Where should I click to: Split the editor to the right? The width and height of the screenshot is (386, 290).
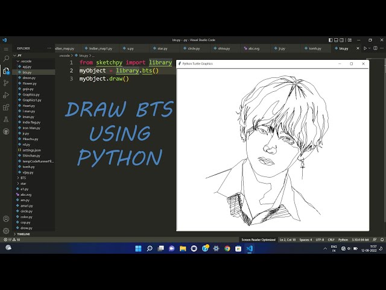375,48
